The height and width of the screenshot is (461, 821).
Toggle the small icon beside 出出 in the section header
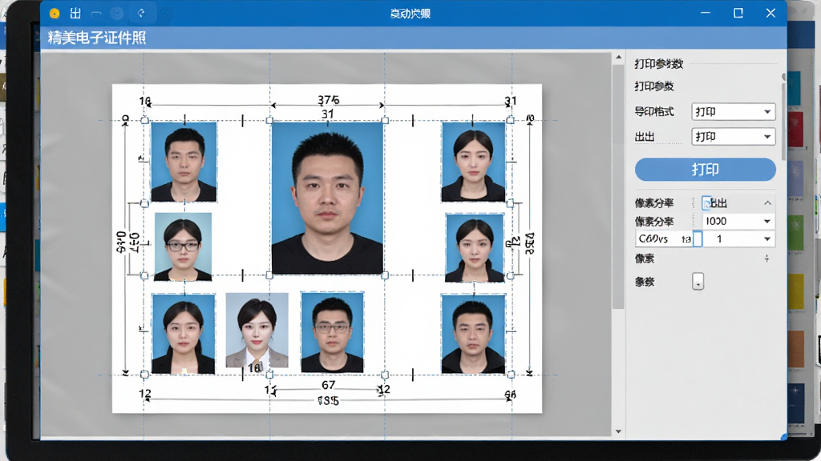pyautogui.click(x=706, y=202)
